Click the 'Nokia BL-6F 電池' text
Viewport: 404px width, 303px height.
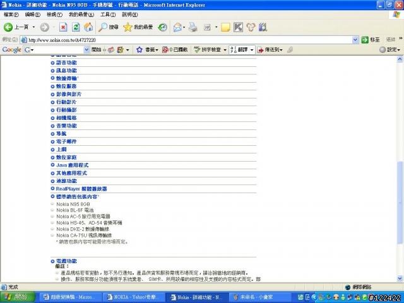pos(75,210)
